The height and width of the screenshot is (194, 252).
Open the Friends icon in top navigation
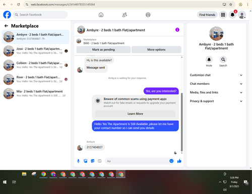(x=124, y=15)
